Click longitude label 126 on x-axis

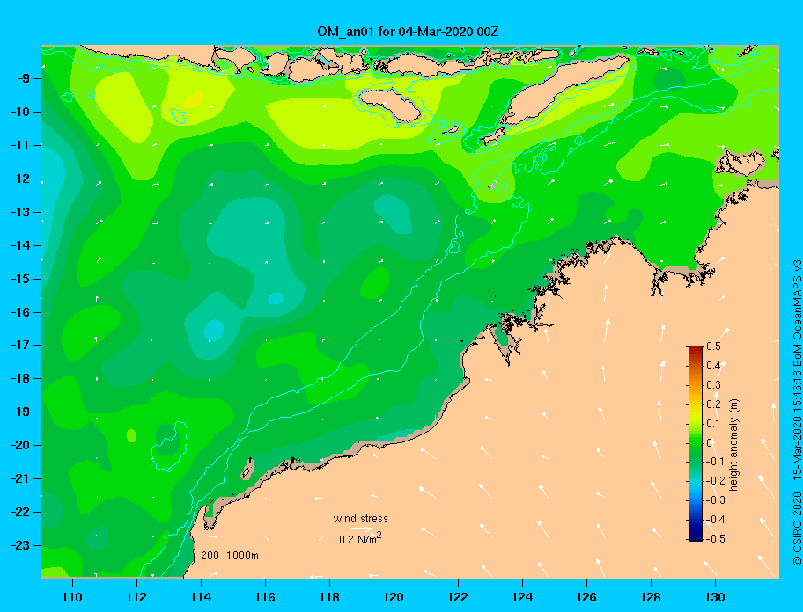[x=586, y=597]
